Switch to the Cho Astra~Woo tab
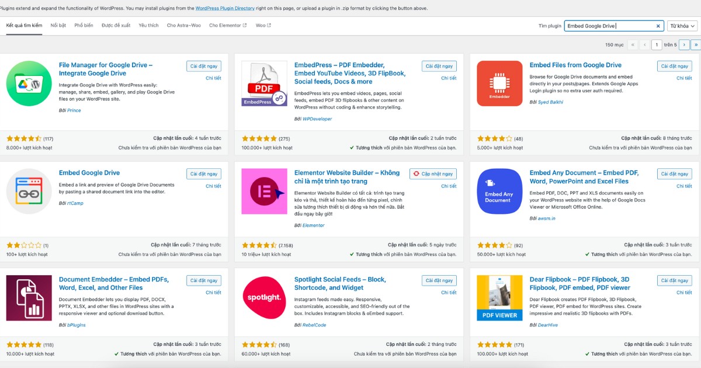This screenshot has height=368, width=701. tap(184, 26)
